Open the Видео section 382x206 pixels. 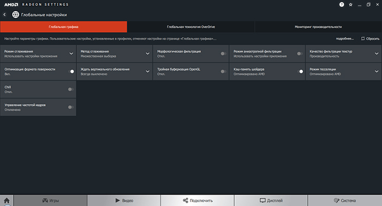[x=124, y=201]
